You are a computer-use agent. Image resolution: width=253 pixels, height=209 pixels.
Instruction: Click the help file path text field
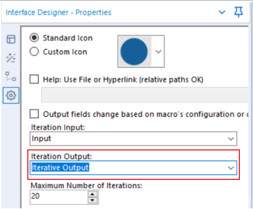[145, 94]
